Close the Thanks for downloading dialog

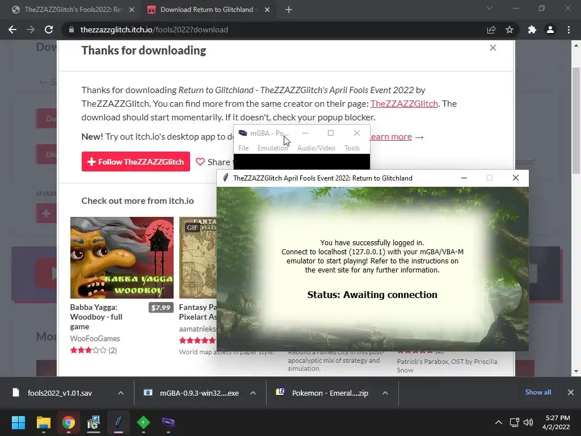(493, 48)
